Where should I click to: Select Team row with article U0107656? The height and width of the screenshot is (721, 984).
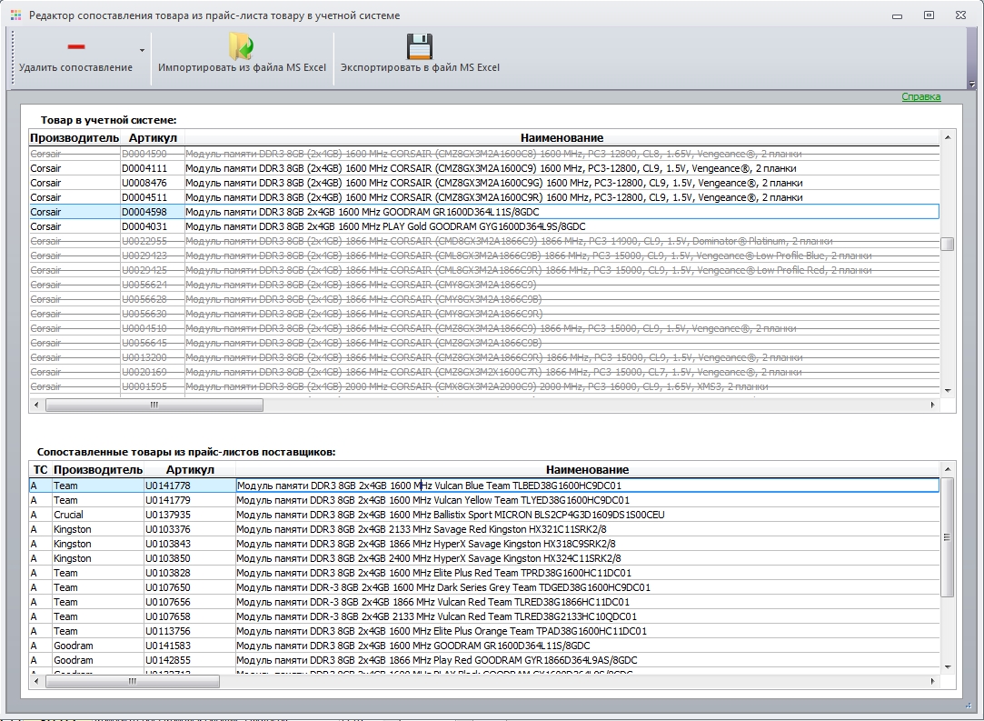pyautogui.click(x=484, y=602)
